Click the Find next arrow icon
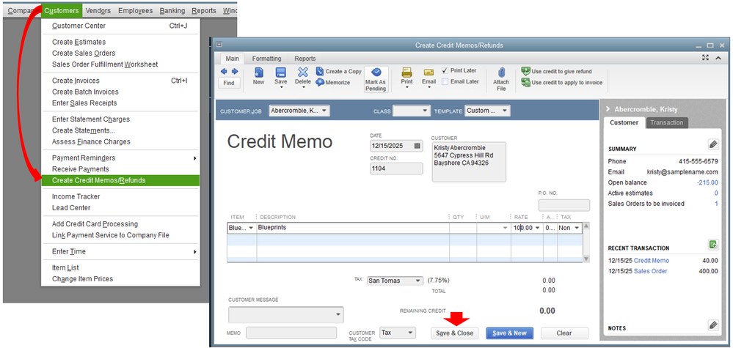Image resolution: width=733 pixels, height=348 pixels. pos(235,71)
